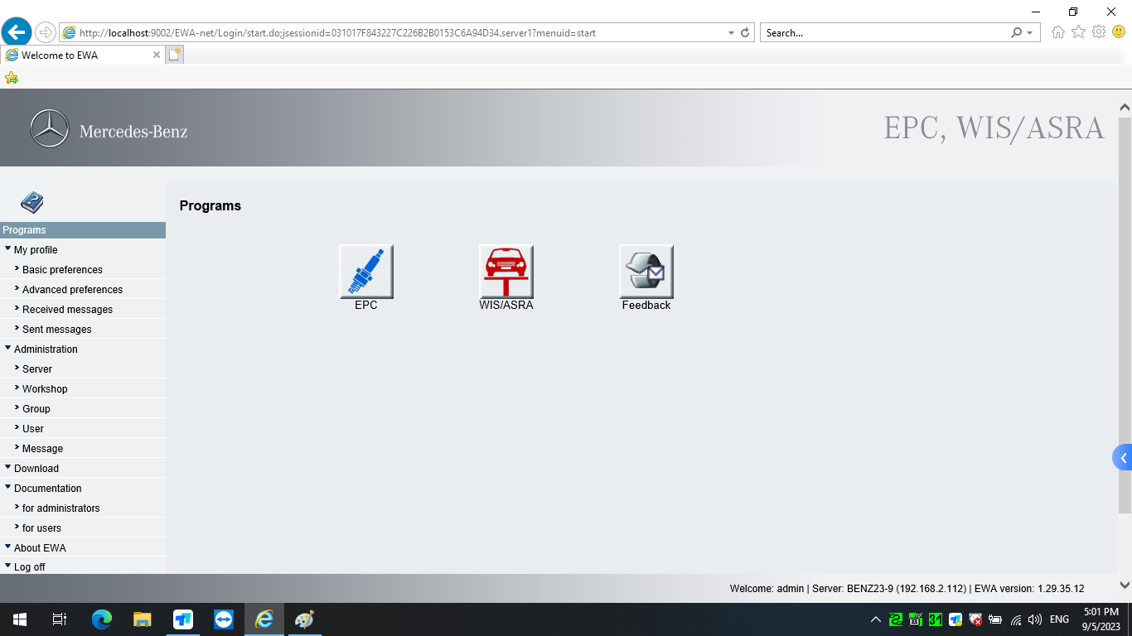1132x636 pixels.
Task: Open Favorites star icon in browser toolbar
Action: click(x=1078, y=32)
